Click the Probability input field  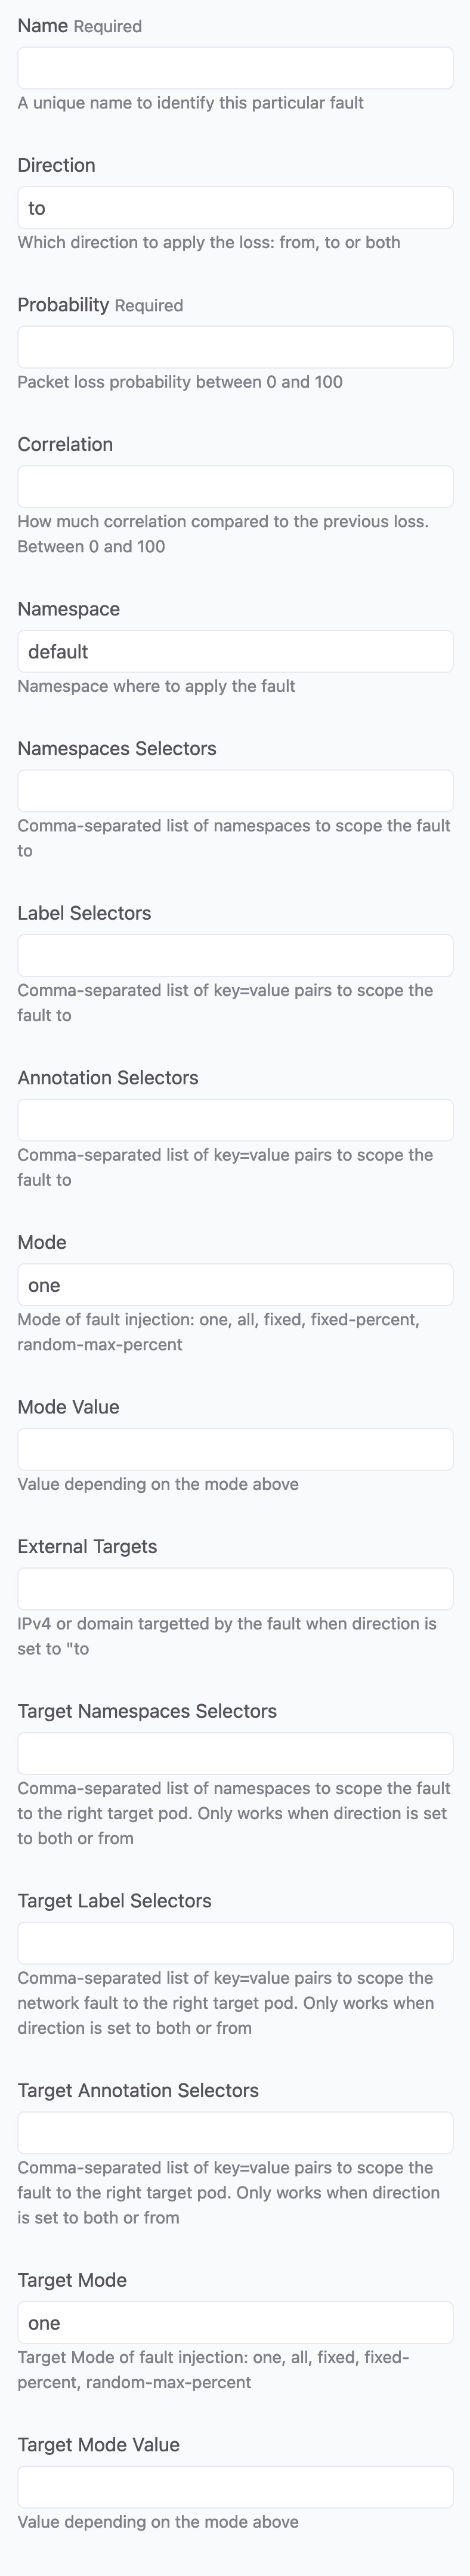(x=235, y=347)
